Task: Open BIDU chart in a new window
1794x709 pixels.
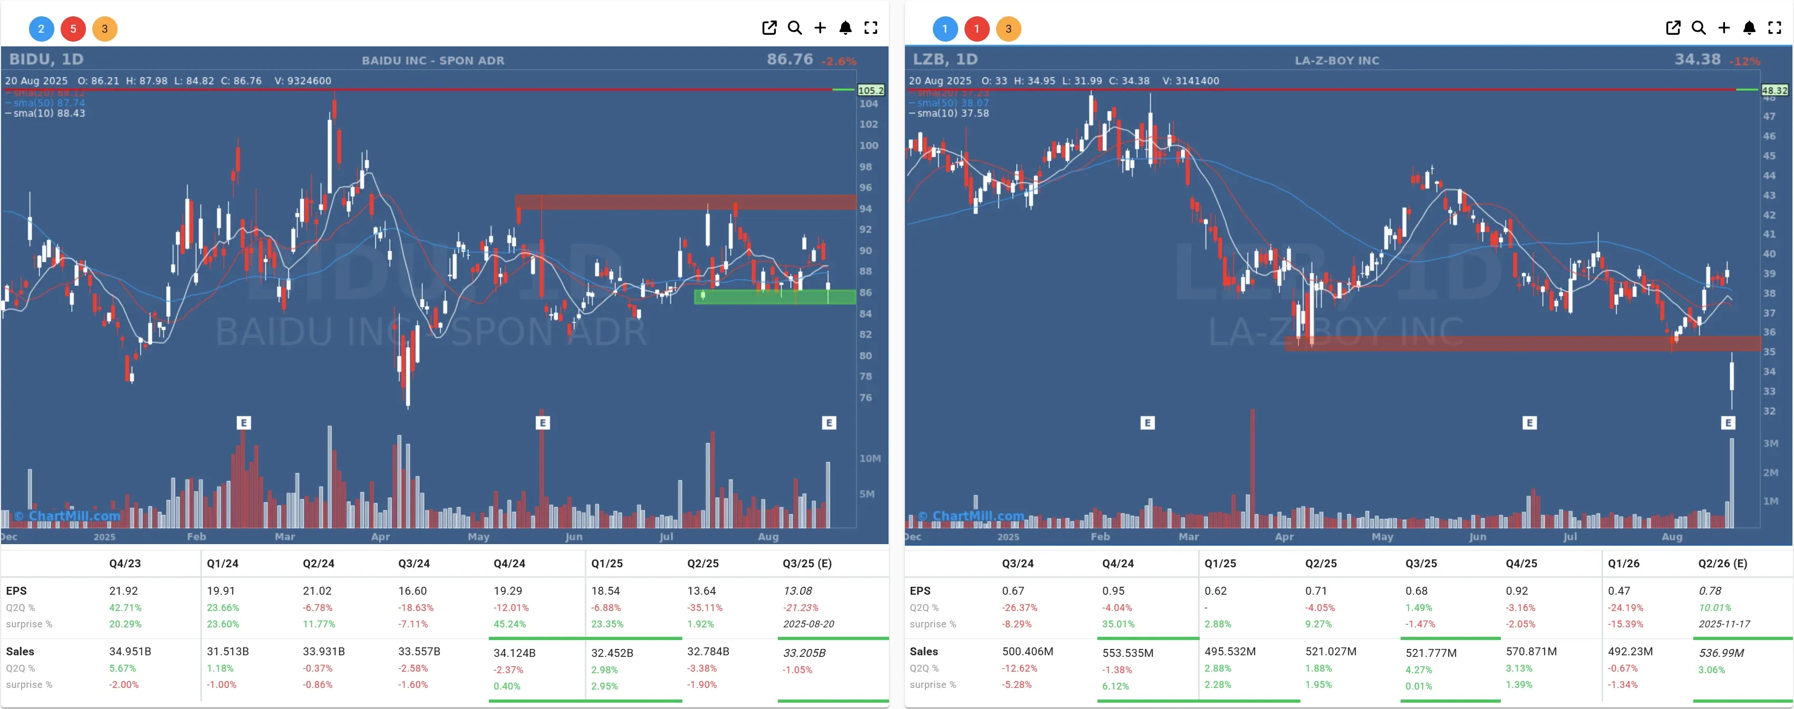Action: click(x=769, y=28)
